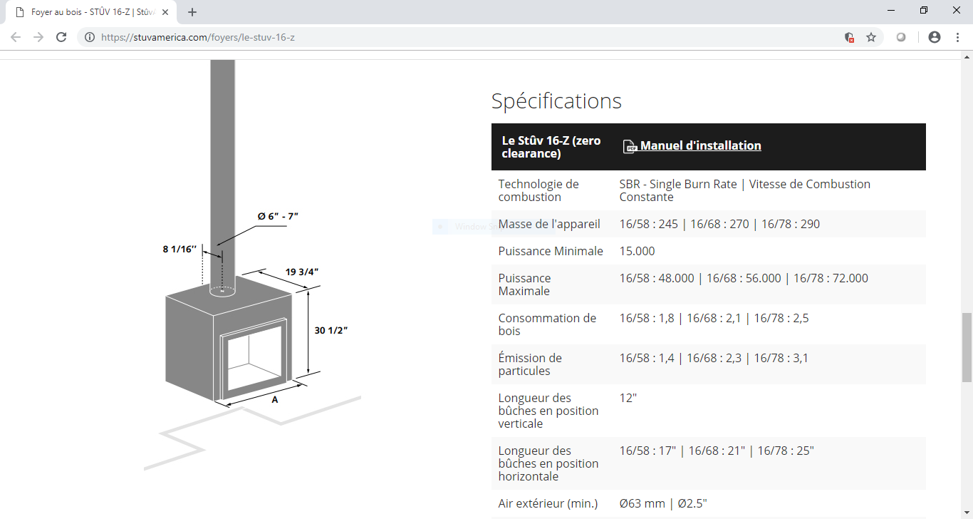The height and width of the screenshot is (519, 973).
Task: Go back to the previous page
Action: pyautogui.click(x=16, y=37)
